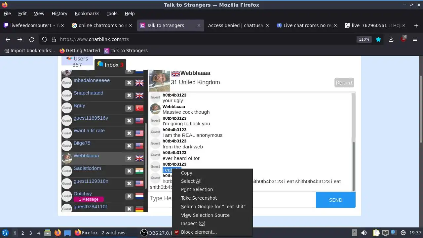The image size is (423, 238).
Task: Choose View Selection Source
Action: pyautogui.click(x=212, y=215)
